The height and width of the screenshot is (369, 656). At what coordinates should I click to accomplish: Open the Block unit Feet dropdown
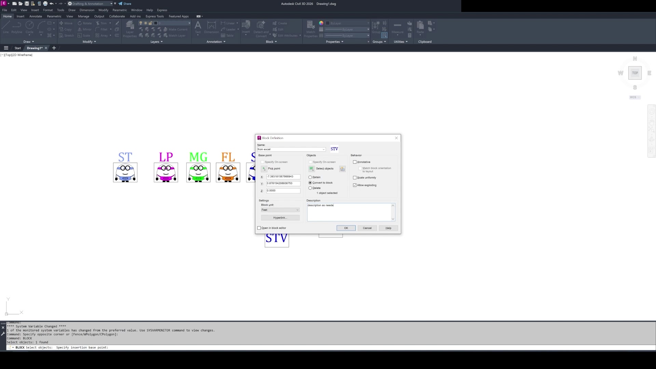point(280,210)
